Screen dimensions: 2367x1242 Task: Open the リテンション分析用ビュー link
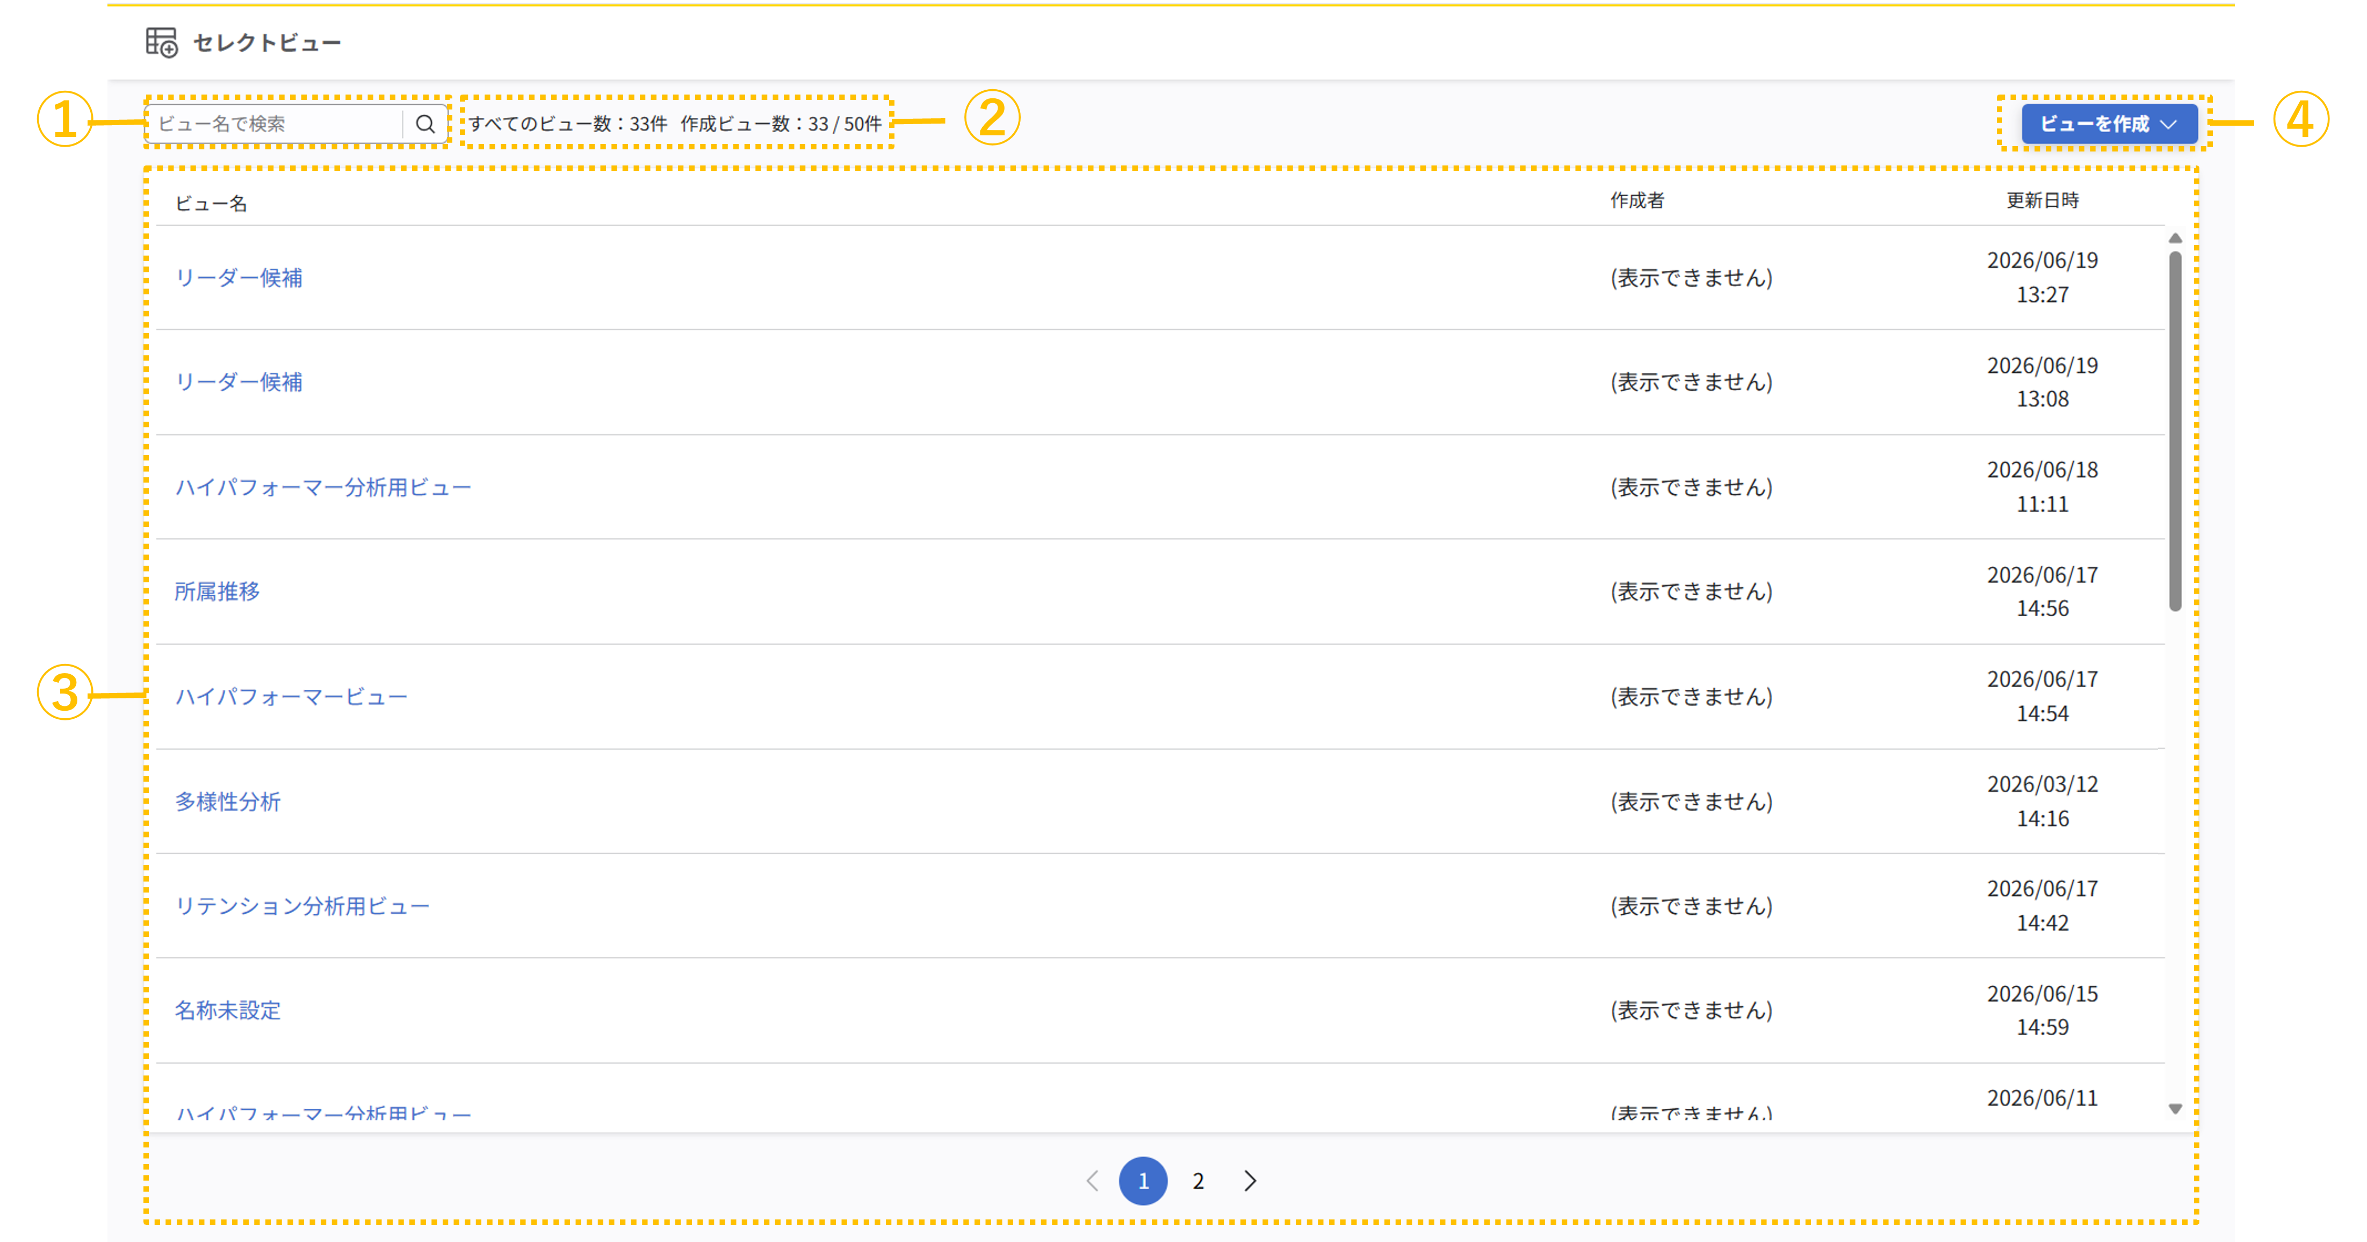click(x=302, y=906)
